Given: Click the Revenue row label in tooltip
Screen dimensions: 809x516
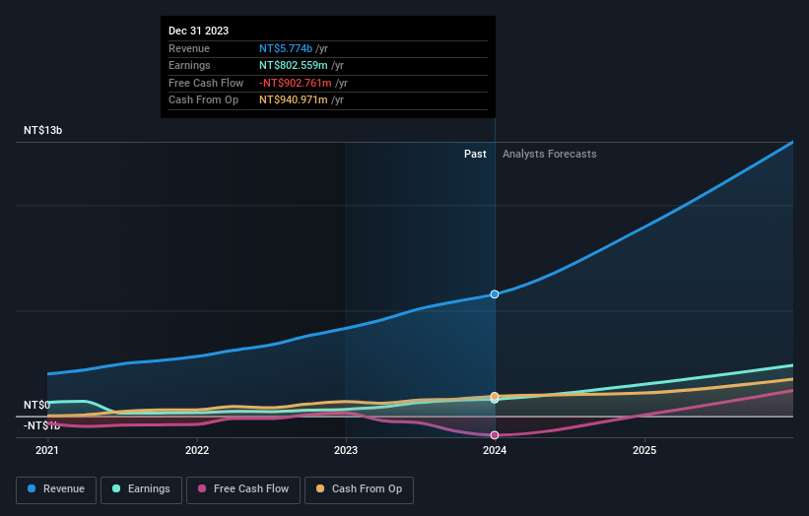Looking at the screenshot, I should pyautogui.click(x=189, y=48).
